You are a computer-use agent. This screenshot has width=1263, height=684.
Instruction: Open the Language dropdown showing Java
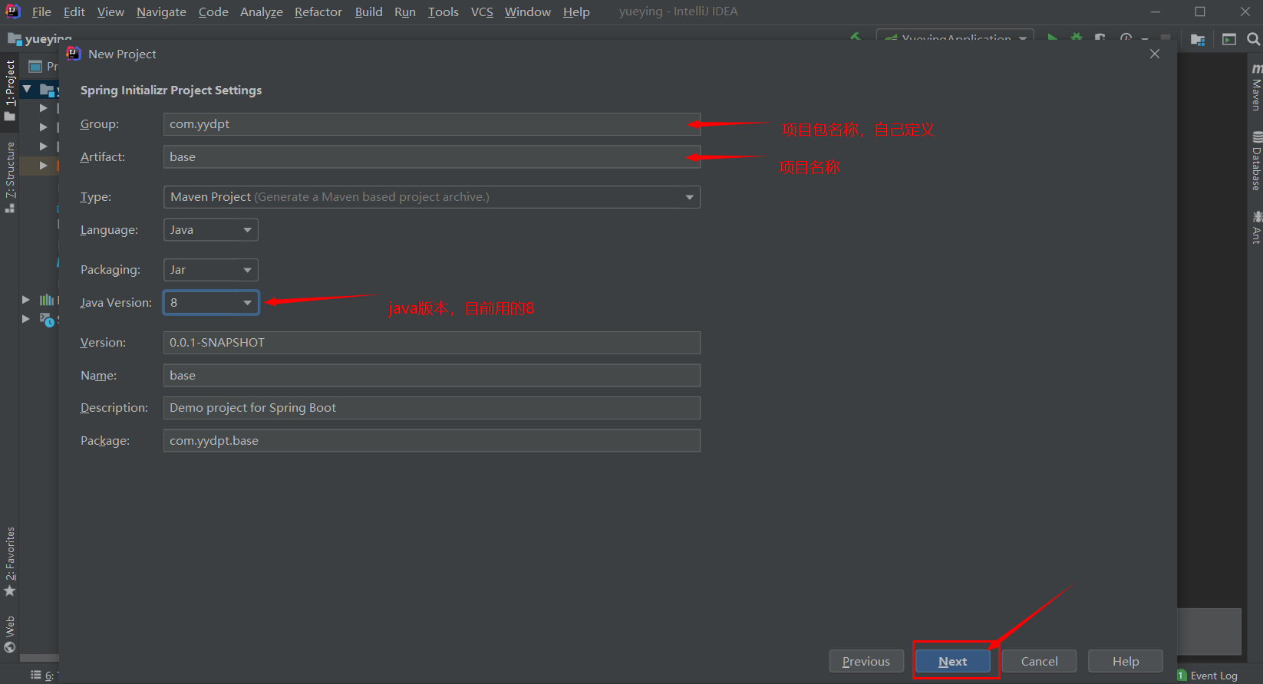(211, 230)
